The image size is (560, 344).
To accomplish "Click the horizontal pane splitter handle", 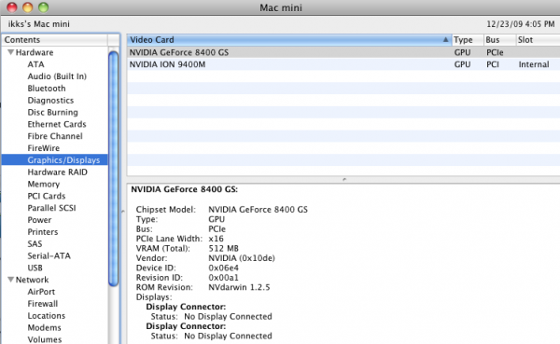I will coord(343,180).
